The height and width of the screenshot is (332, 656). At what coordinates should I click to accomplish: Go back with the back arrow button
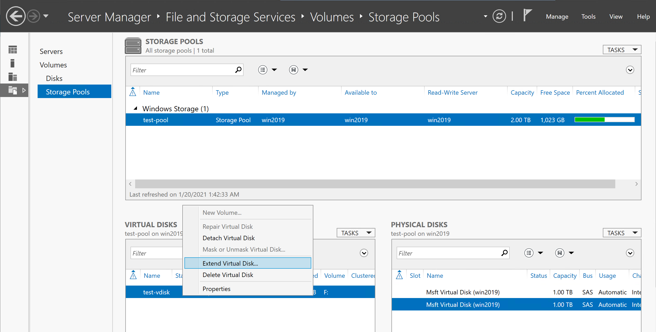pyautogui.click(x=16, y=16)
